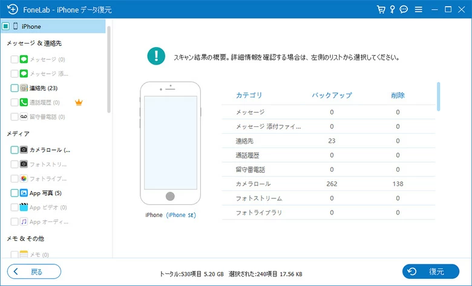Check the 連絡先 (23) checkbox

[15, 88]
